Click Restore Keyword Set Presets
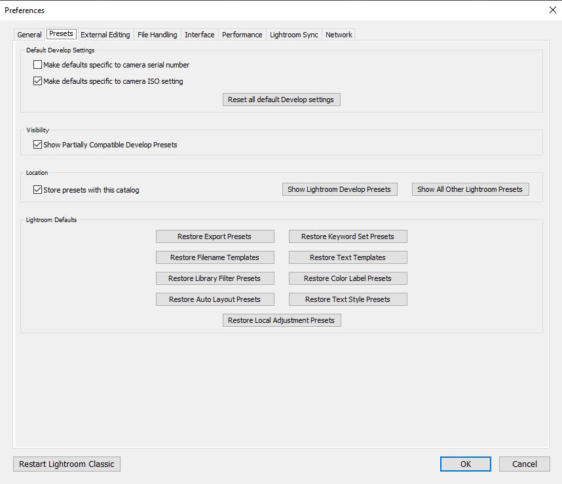 point(347,236)
